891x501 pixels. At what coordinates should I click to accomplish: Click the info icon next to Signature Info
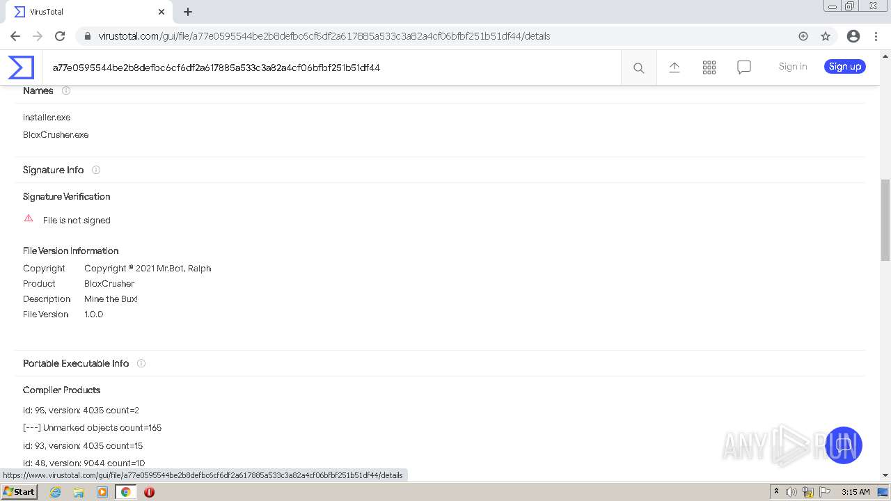(x=96, y=170)
